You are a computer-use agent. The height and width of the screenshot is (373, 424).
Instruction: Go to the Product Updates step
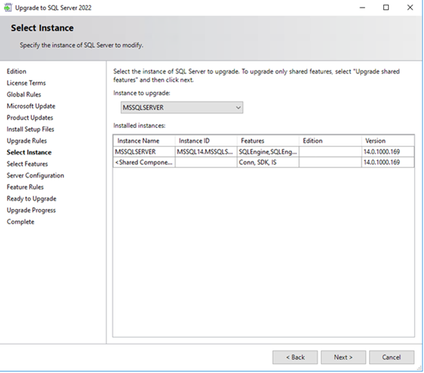tap(30, 118)
